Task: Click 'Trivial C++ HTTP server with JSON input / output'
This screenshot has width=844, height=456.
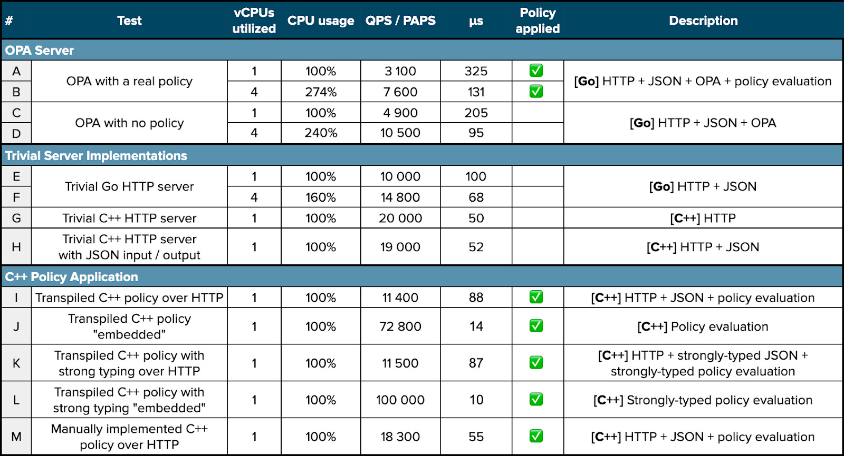Action: click(129, 247)
